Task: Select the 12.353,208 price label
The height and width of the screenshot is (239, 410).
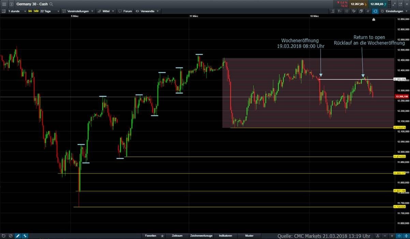Action: coord(399,79)
